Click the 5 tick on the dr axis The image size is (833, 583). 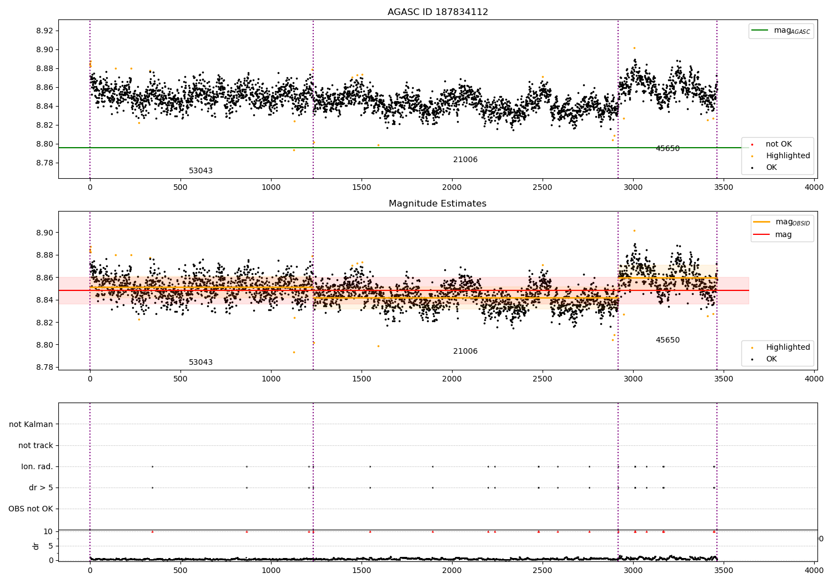coord(51,546)
